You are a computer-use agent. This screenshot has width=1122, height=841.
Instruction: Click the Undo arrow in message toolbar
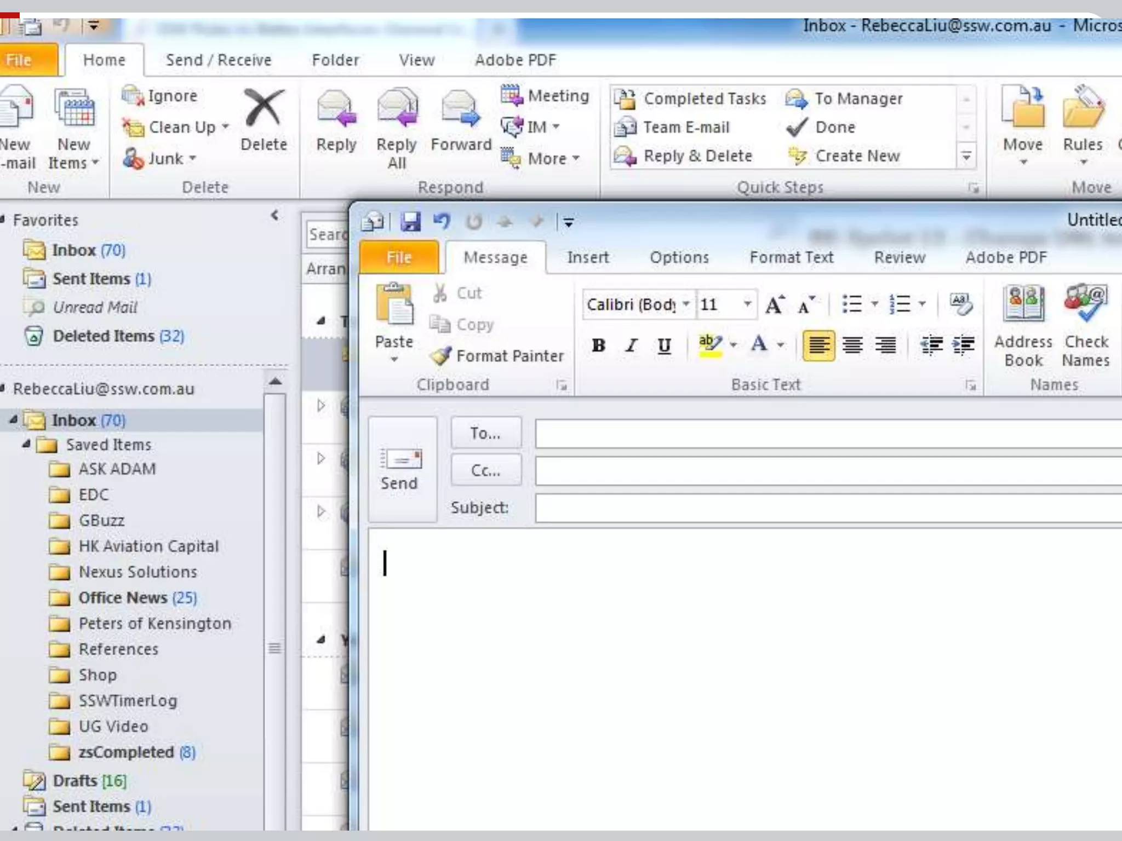pos(442,222)
